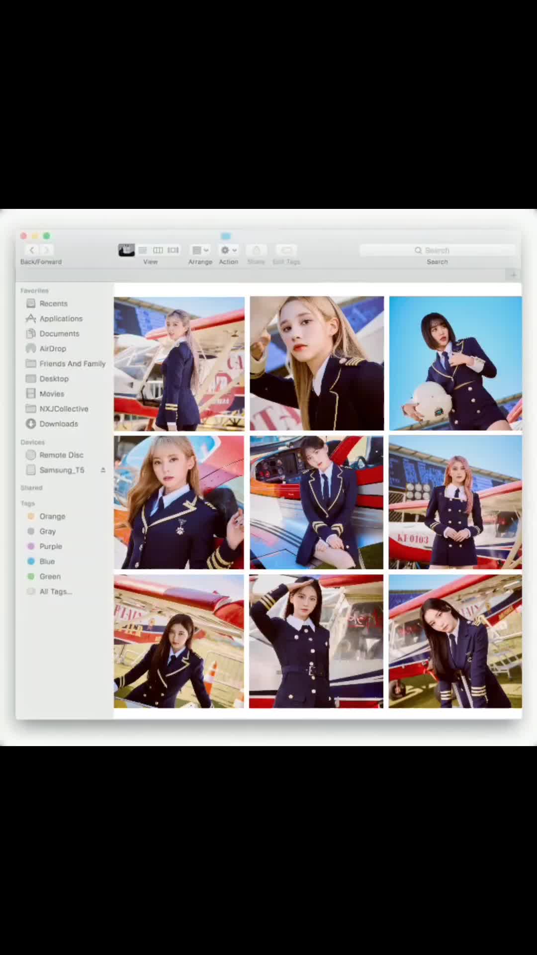Select the photo of the woman saluting

(316, 641)
